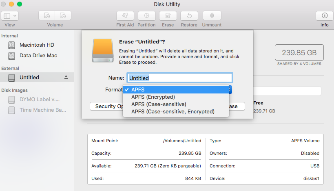Viewport: 334px width, 191px height.
Task: Click the Erase toolbar icon
Action: pyautogui.click(x=168, y=16)
